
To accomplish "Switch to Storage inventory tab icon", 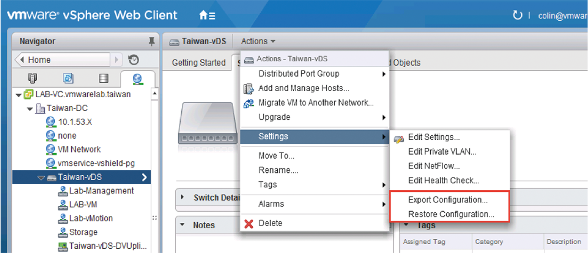I will pyautogui.click(x=103, y=79).
